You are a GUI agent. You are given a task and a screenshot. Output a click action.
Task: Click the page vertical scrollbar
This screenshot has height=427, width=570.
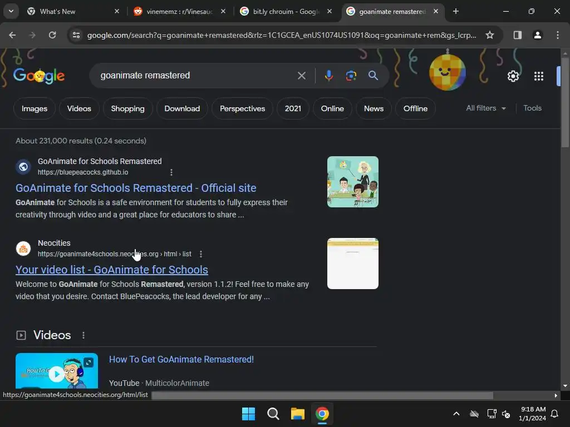pos(564,102)
